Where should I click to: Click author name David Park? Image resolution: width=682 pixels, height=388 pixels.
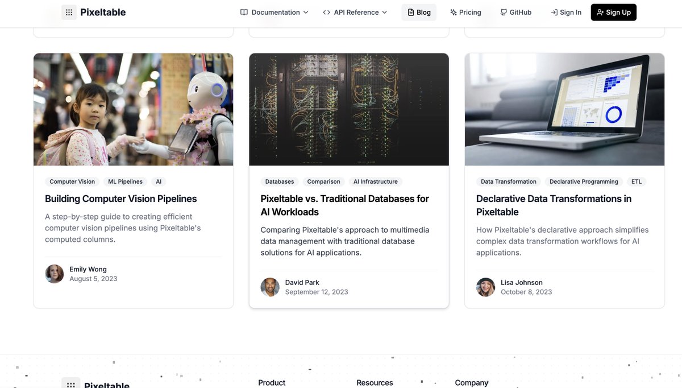pos(302,283)
